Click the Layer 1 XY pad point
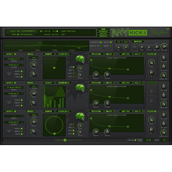 (x=54, y=68)
